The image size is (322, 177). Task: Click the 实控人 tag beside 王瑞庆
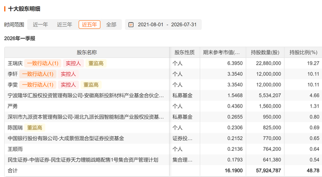tap(73, 63)
